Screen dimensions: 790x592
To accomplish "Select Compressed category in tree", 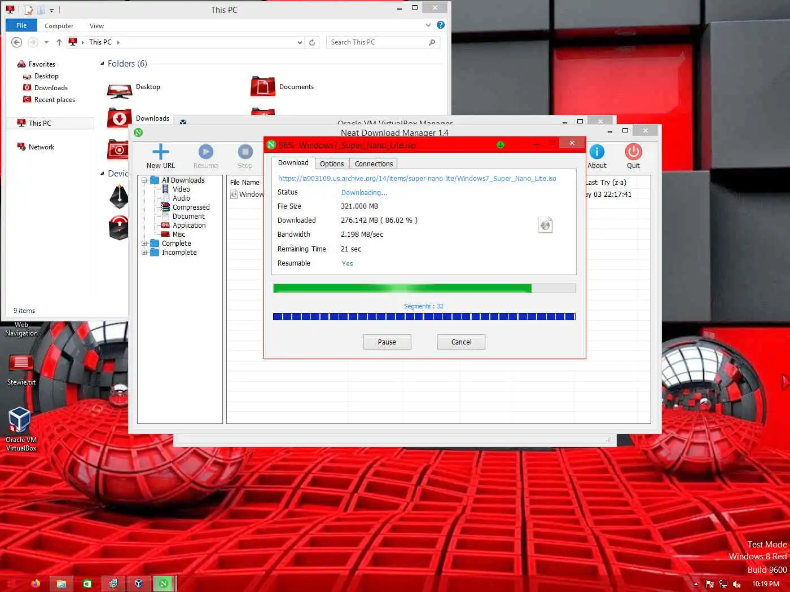I will point(191,207).
